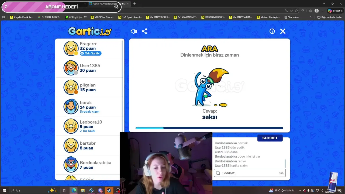Image resolution: width=345 pixels, height=194 pixels.
Task: Select Bordoalarabıka's player avatar
Action: pos(71,165)
